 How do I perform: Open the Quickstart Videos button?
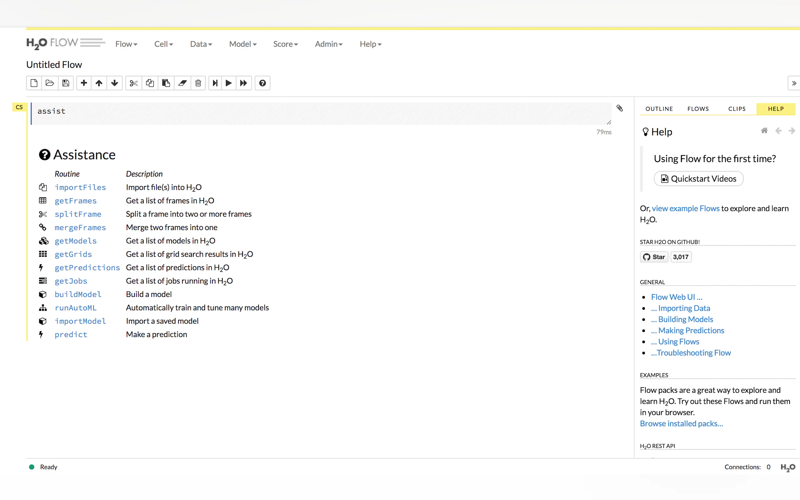(698, 179)
